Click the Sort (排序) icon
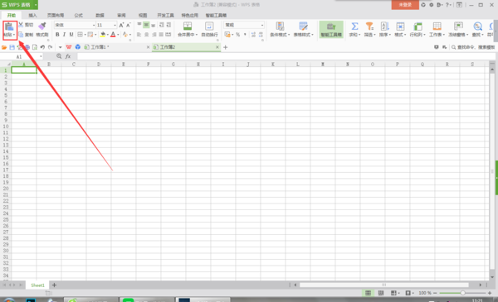Screen dimensions: 498x302 click(x=384, y=26)
